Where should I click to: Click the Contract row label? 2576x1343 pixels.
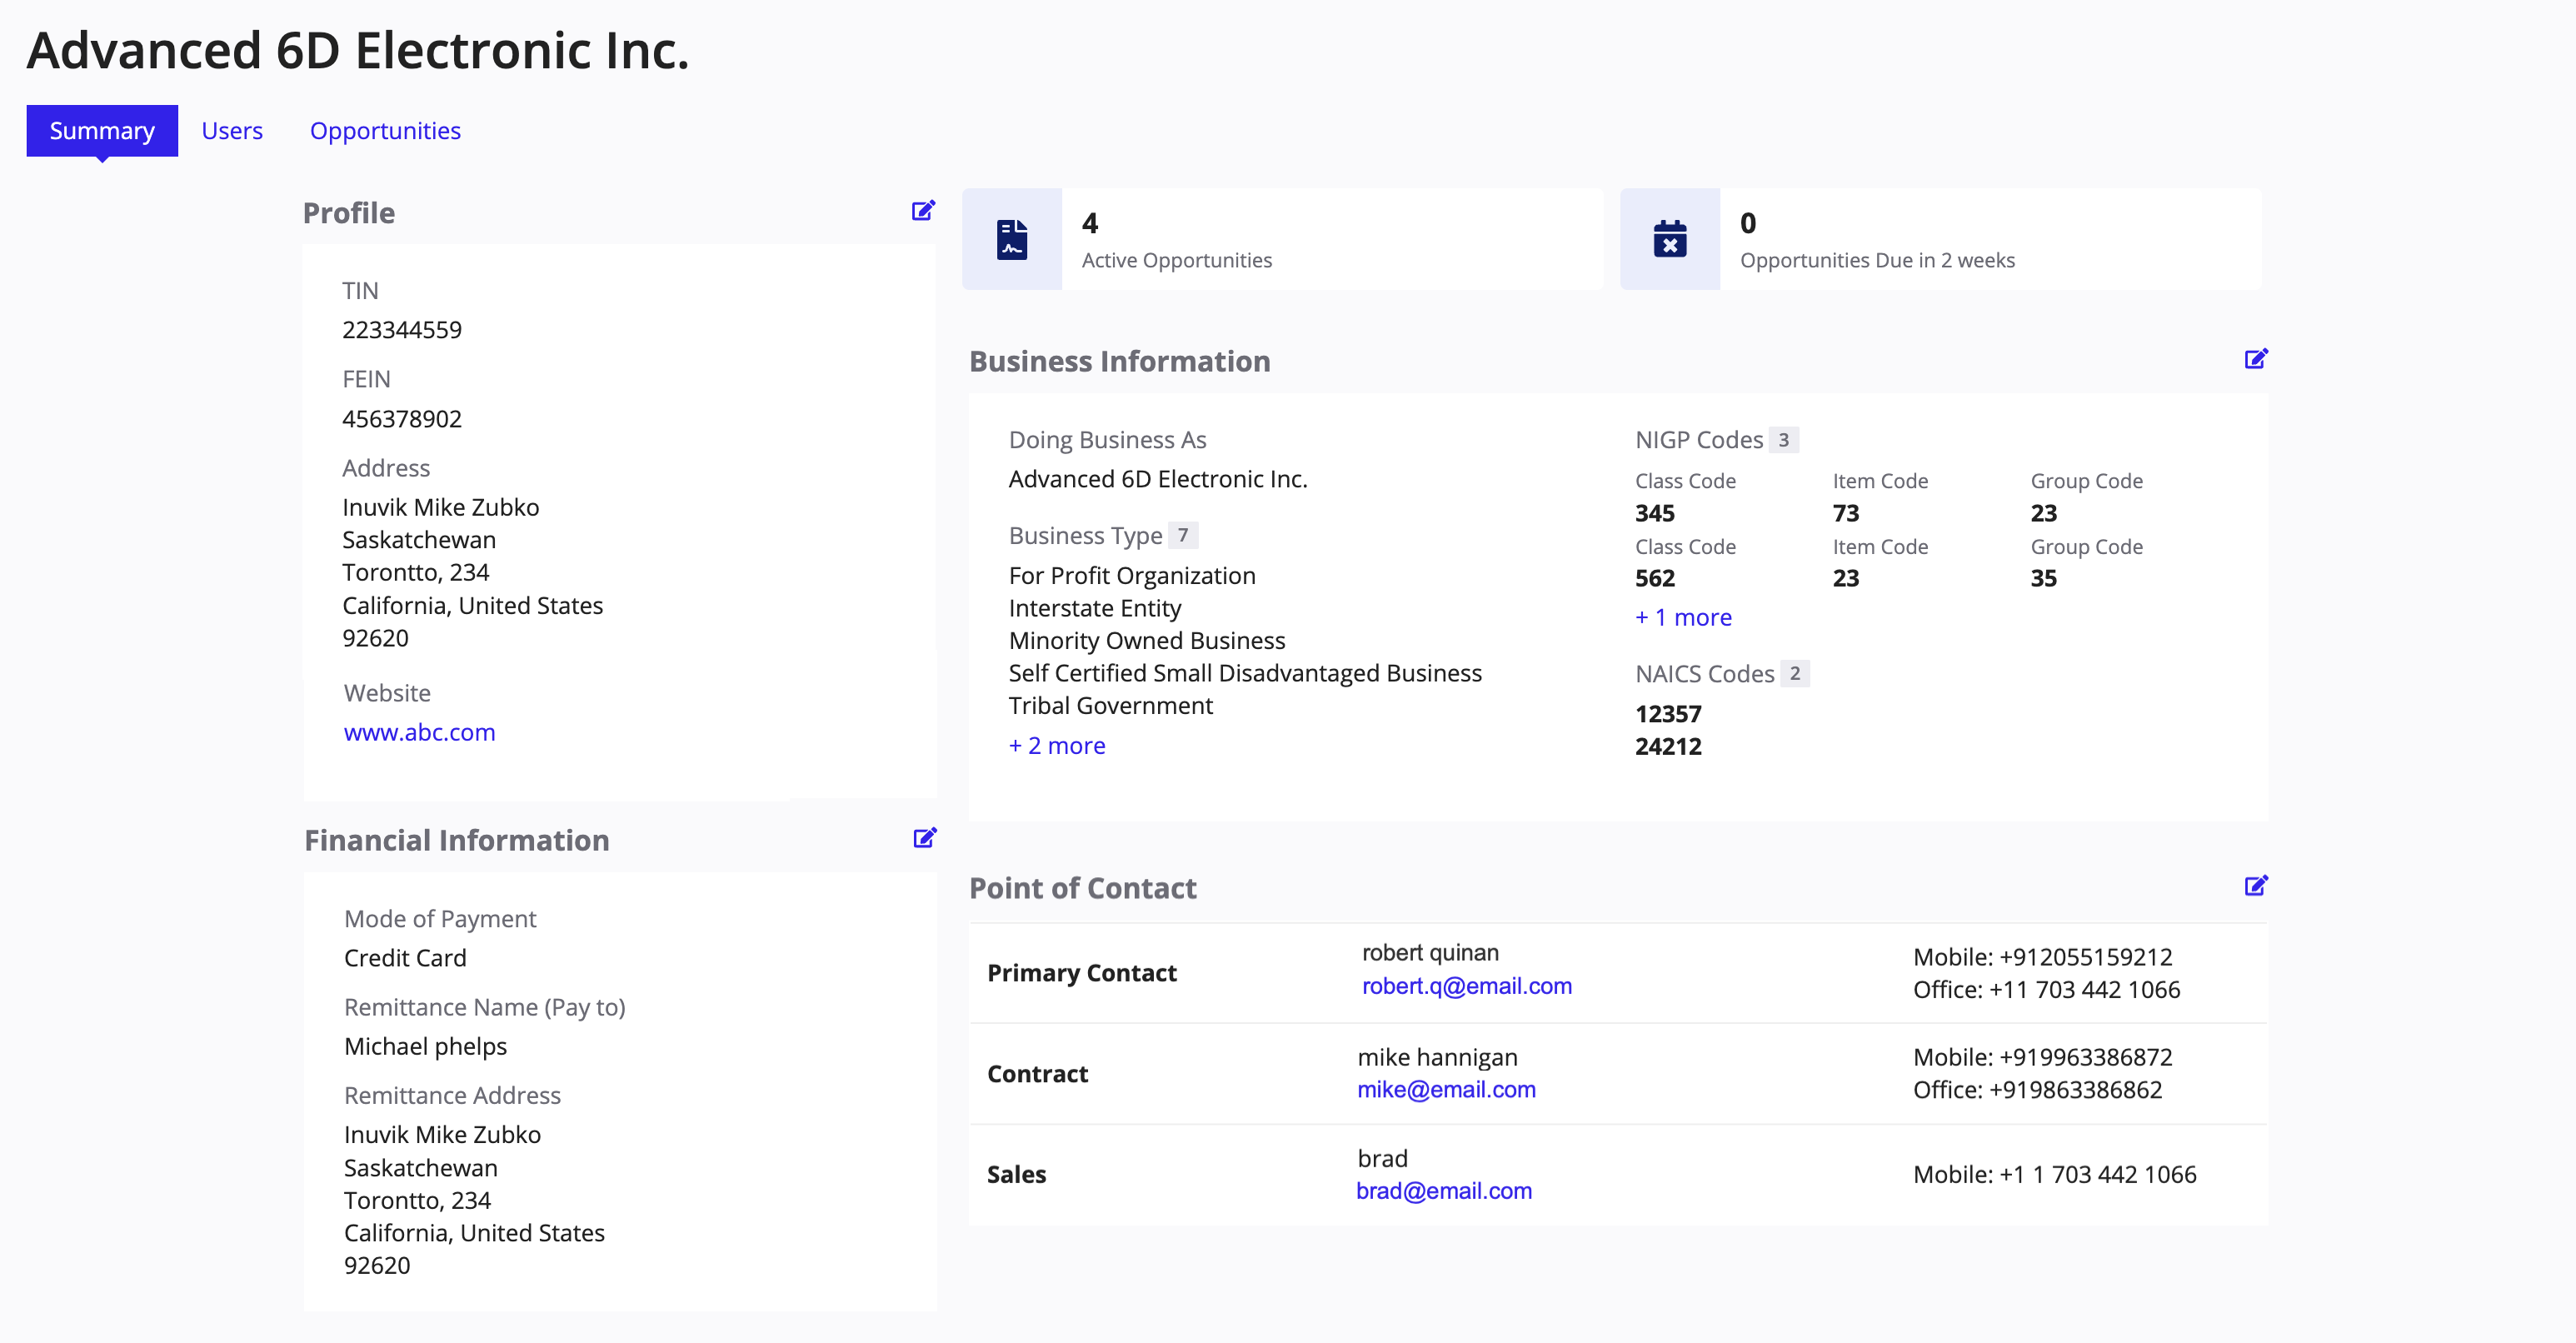click(x=1037, y=1074)
